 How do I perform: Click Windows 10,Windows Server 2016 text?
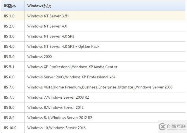coord(56,128)
